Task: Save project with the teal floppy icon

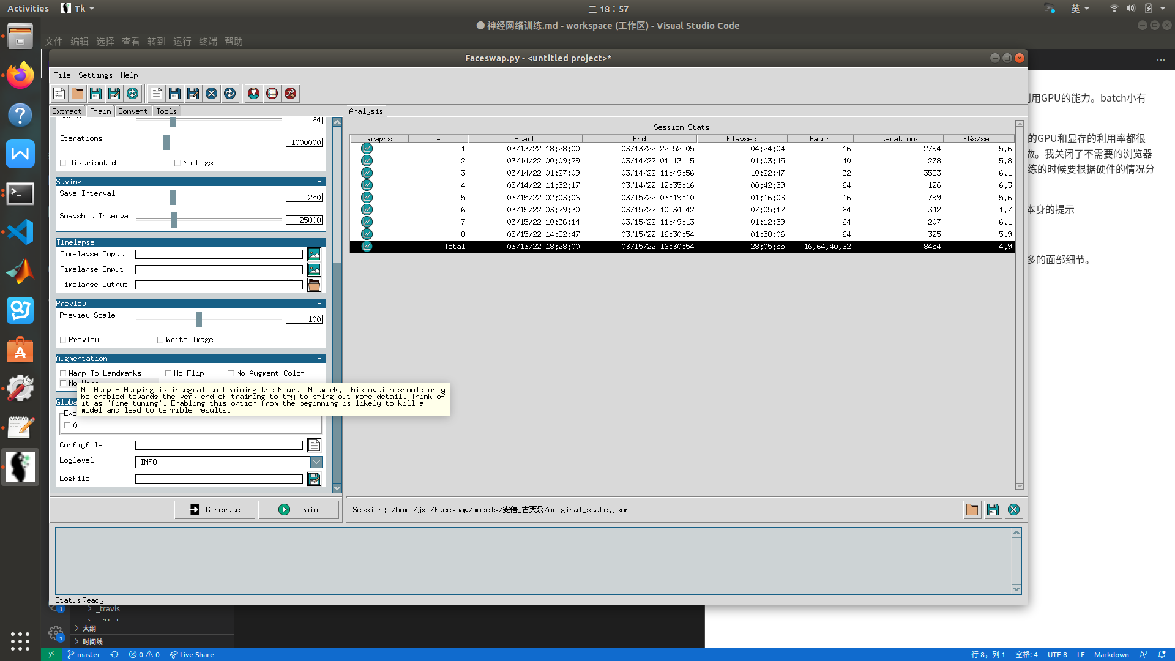Action: pos(95,94)
